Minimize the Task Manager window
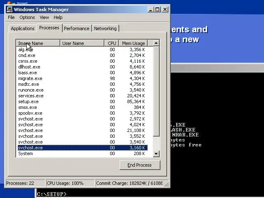264x198 pixels. point(151,9)
